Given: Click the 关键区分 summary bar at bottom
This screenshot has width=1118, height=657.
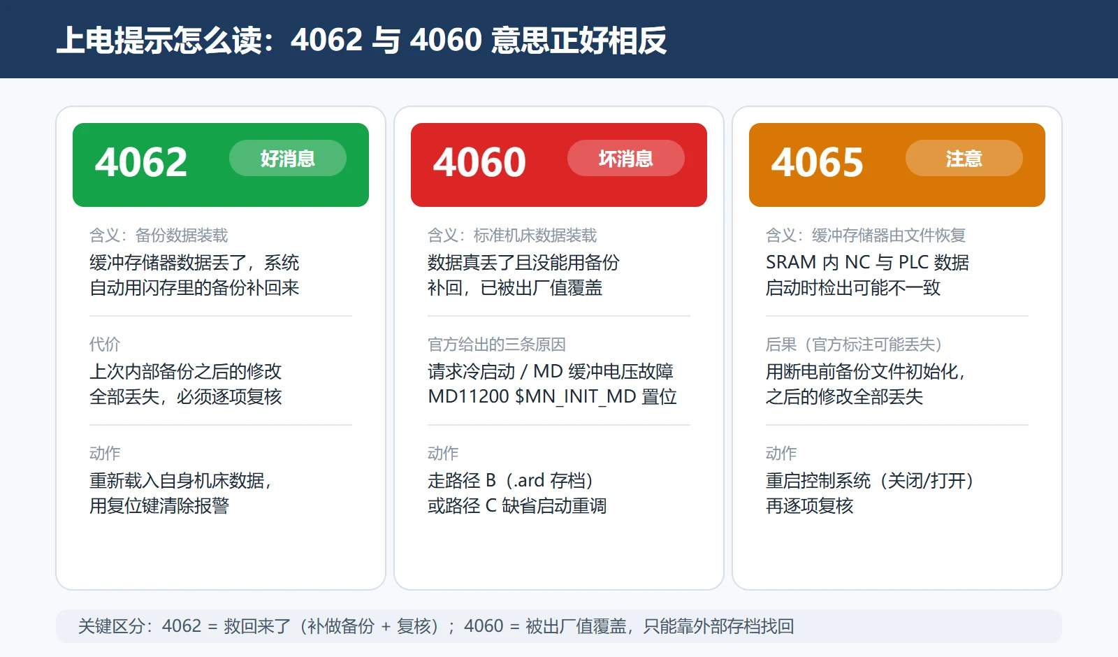Looking at the screenshot, I should coord(559,626).
